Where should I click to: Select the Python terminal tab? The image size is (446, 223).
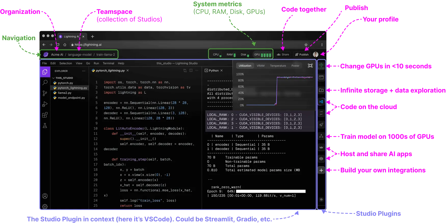[212, 70]
